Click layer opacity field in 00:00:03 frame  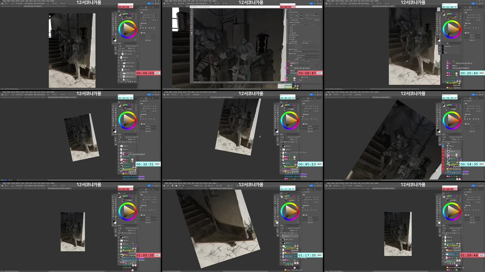tap(134, 49)
